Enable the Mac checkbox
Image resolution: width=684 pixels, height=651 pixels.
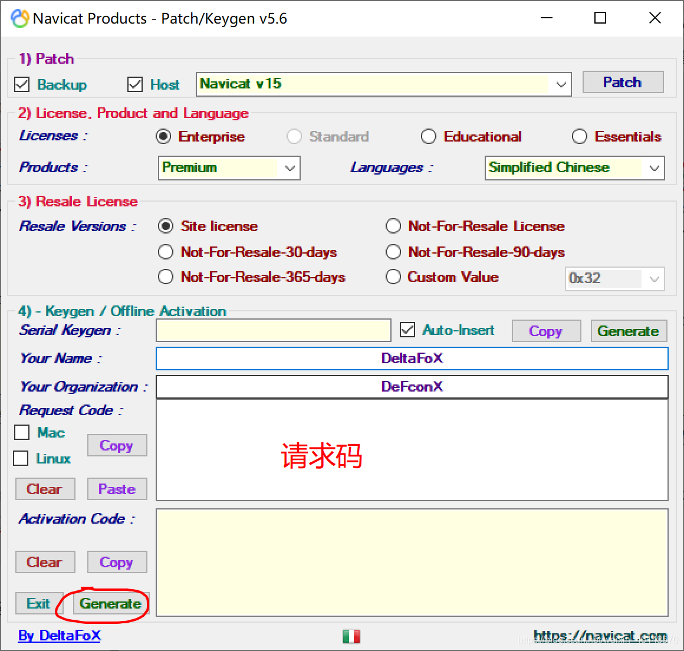pyautogui.click(x=22, y=432)
